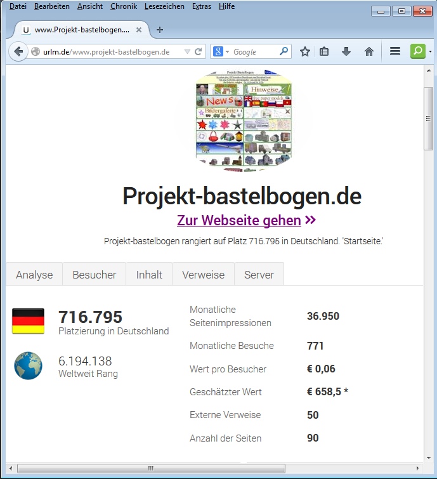Open the bookmarks list icon
Viewport: 437px width, 479px height.
(324, 51)
